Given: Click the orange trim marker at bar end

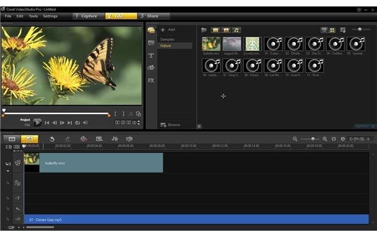Looking at the screenshot, I should [109, 115].
